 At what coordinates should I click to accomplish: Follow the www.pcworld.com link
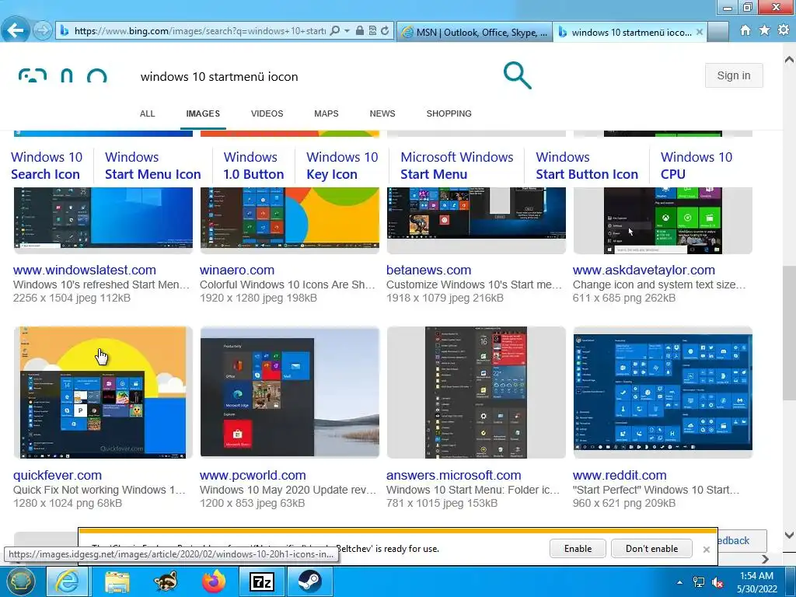click(x=253, y=475)
